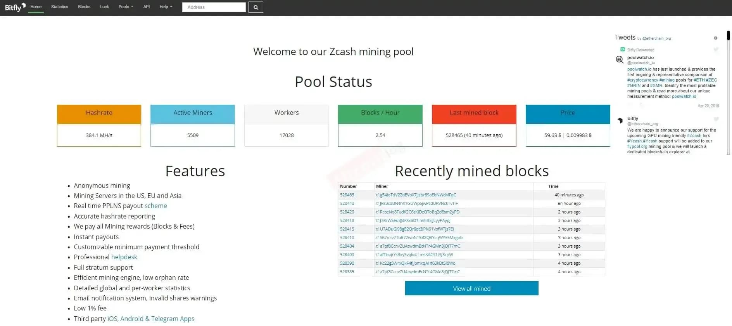Expand the Help dropdown menu
732x326 pixels.
point(166,7)
